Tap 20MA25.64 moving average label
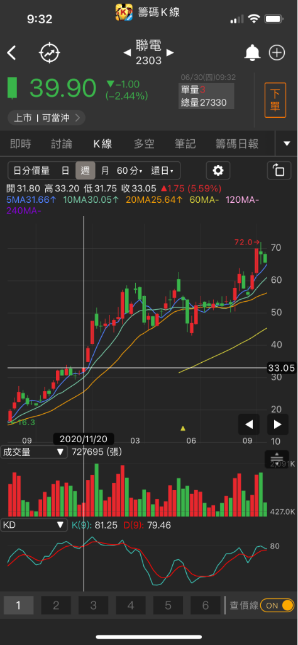This screenshot has width=298, height=645. (x=154, y=200)
